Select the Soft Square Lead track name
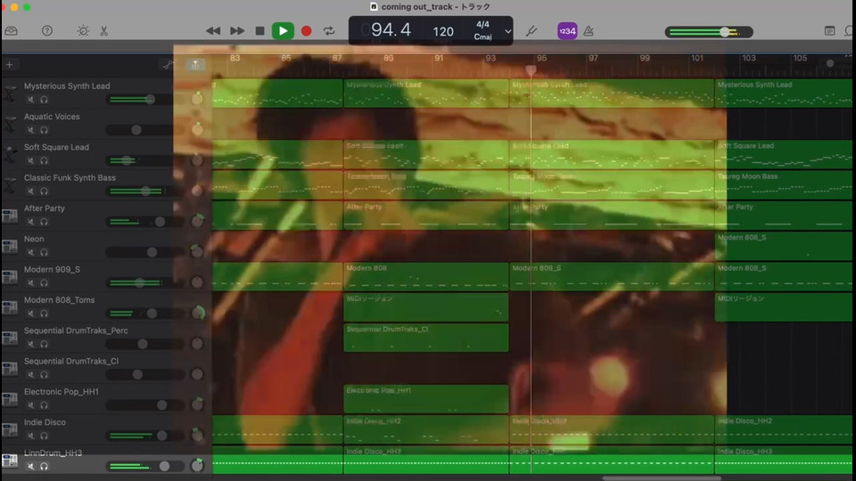The image size is (856, 481). click(56, 147)
